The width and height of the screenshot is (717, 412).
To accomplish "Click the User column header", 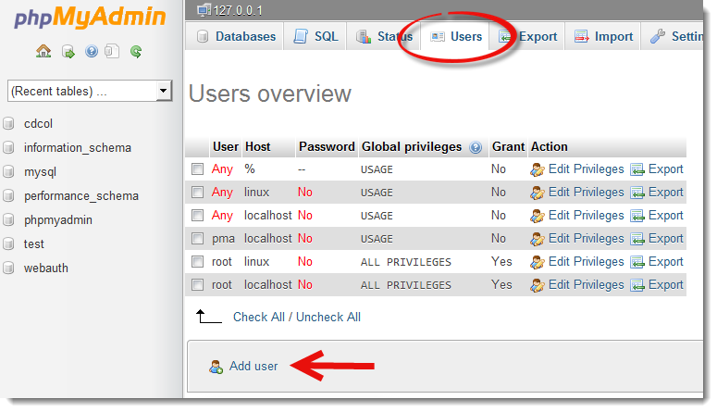I will [226, 147].
